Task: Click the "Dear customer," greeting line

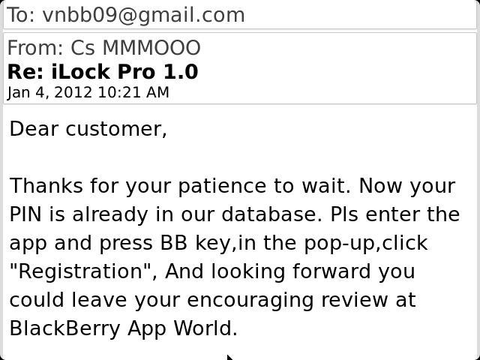Action: [x=88, y=129]
